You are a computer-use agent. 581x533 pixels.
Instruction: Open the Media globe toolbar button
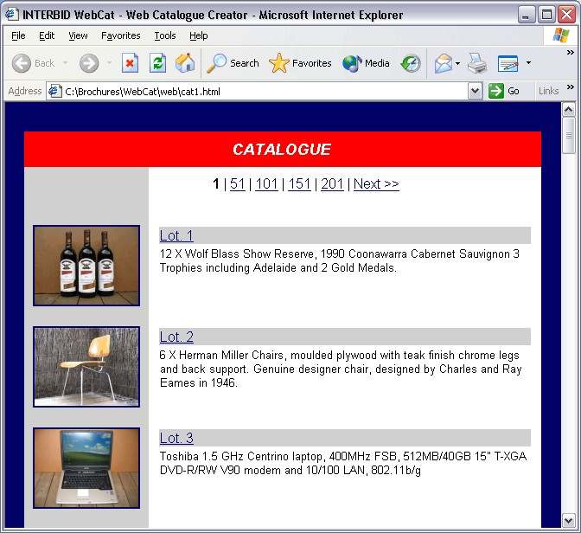[x=366, y=63]
